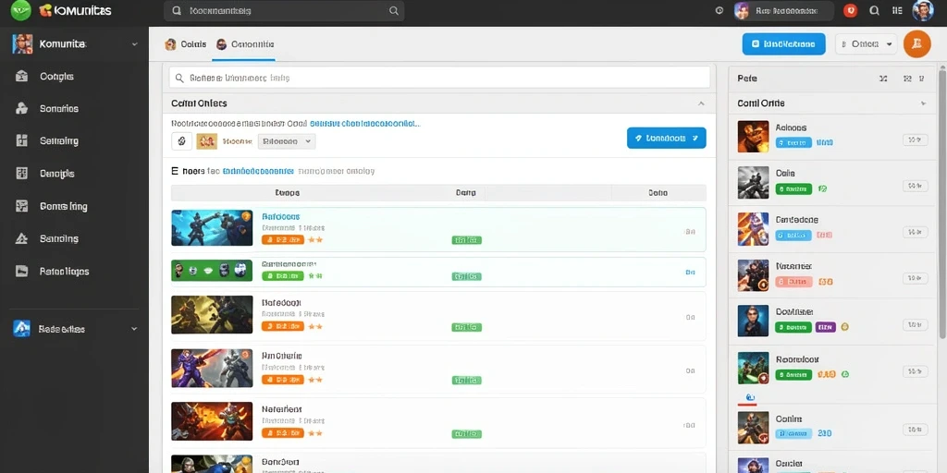
Task: Expand the Bade srlkes sidebar section chevron
Action: click(134, 329)
